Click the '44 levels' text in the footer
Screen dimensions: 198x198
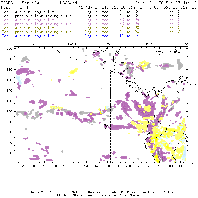point(151,192)
